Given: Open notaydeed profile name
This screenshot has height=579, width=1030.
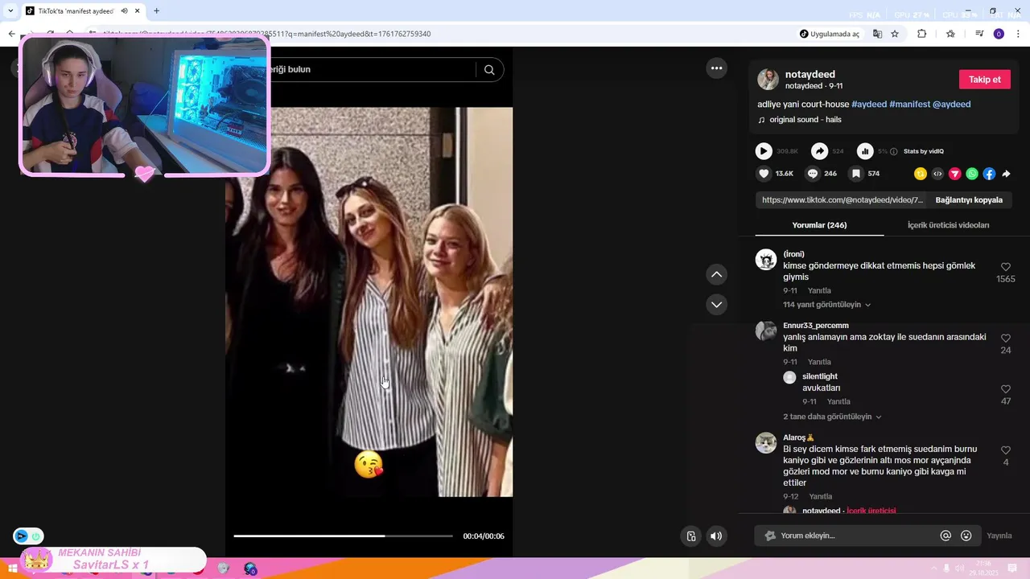Looking at the screenshot, I should [x=810, y=74].
